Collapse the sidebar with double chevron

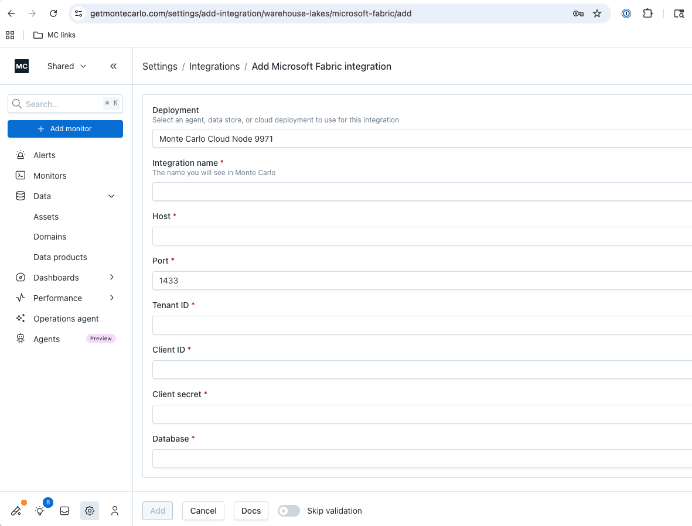[x=114, y=66]
